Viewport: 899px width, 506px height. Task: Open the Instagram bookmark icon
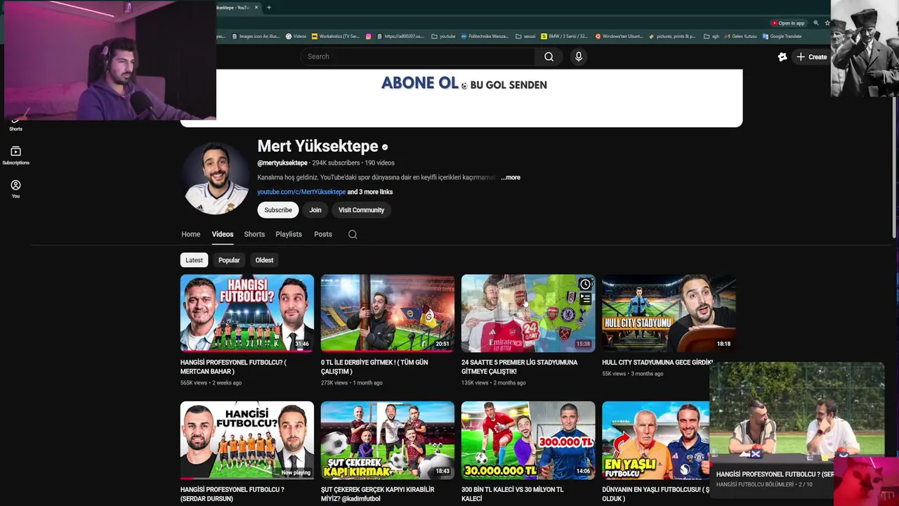[368, 37]
